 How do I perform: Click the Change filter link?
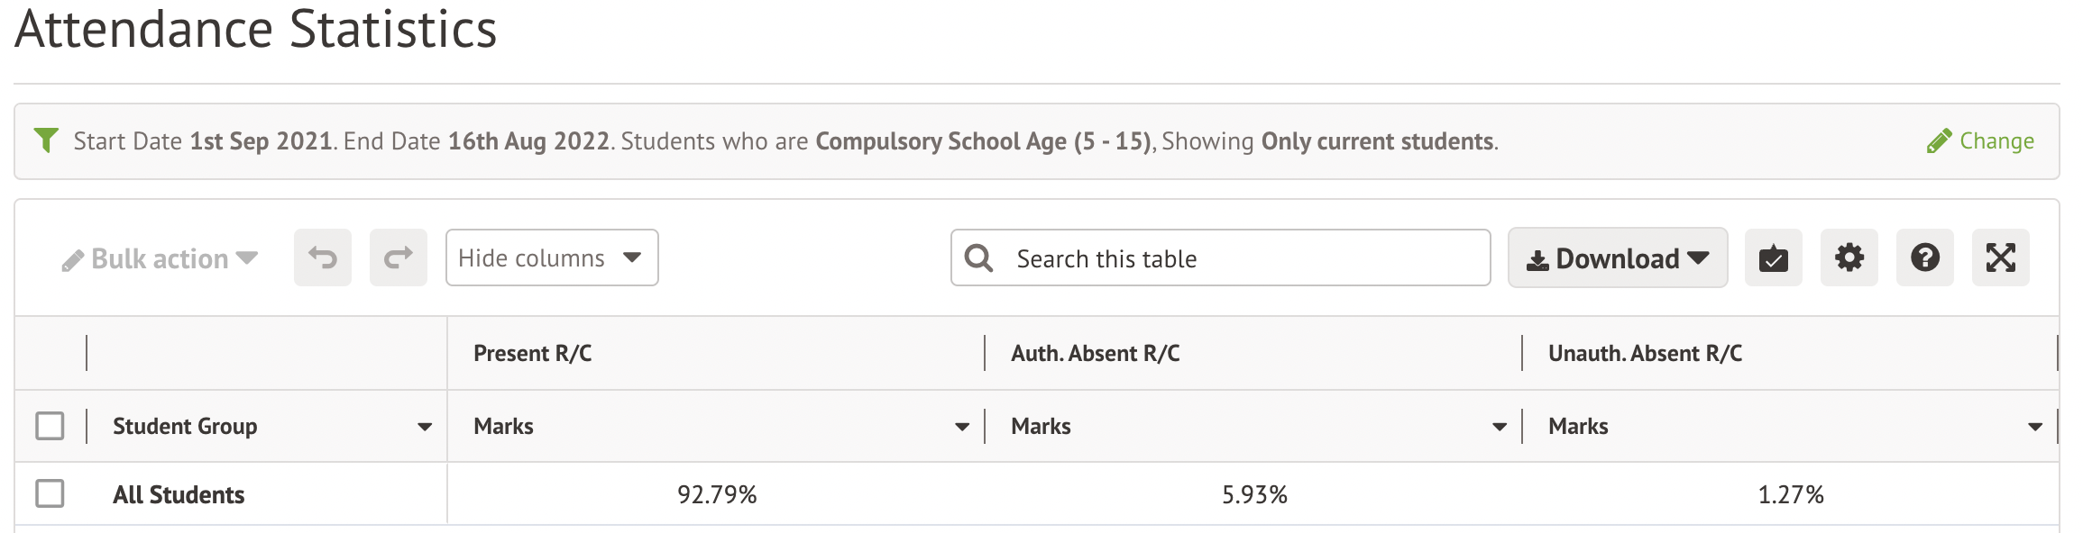coord(1981,141)
